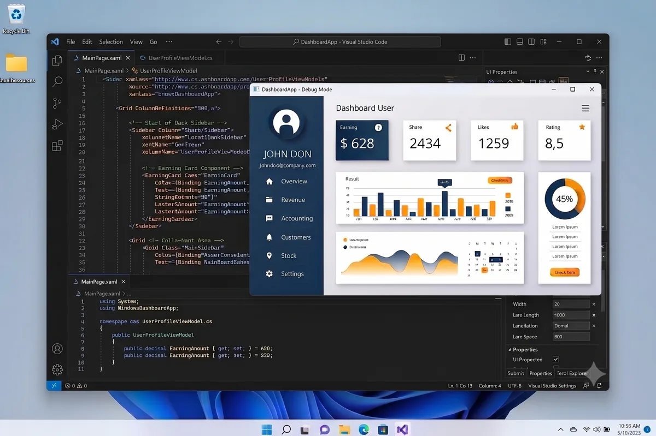Toggle secondary side bar layout icon

pos(531,41)
